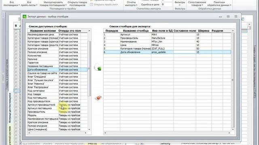Open the 'Все прайс-листы' dropdown

point(29,4)
